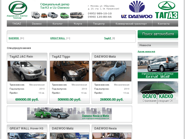This screenshot has height=139, width=185.
Task: Open the Техцентр menu item
Action: (99, 23)
